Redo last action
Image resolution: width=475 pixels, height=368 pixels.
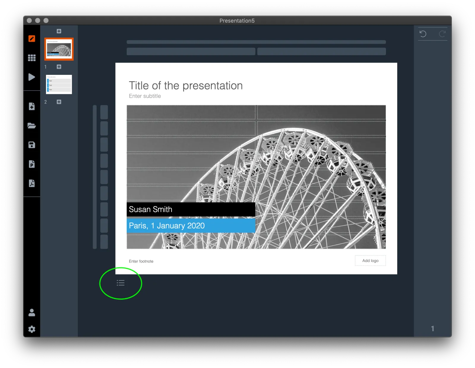coord(442,34)
